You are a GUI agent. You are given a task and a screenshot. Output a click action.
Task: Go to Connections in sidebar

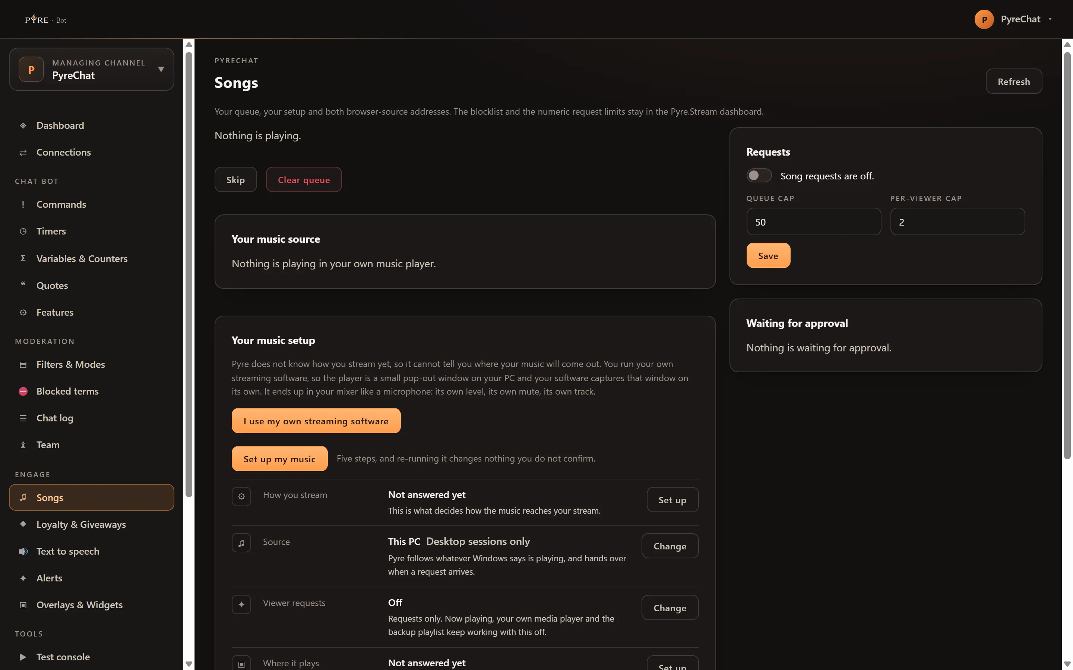(x=92, y=153)
